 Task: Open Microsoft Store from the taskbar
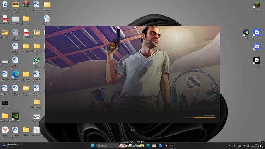154,146
